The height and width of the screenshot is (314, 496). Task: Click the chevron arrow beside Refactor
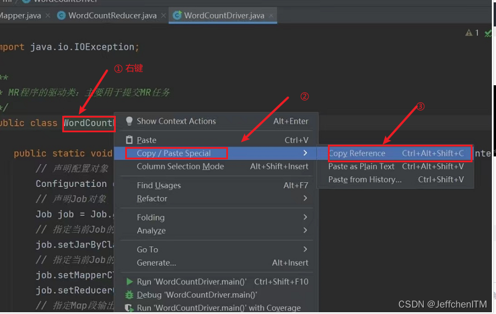coord(305,198)
